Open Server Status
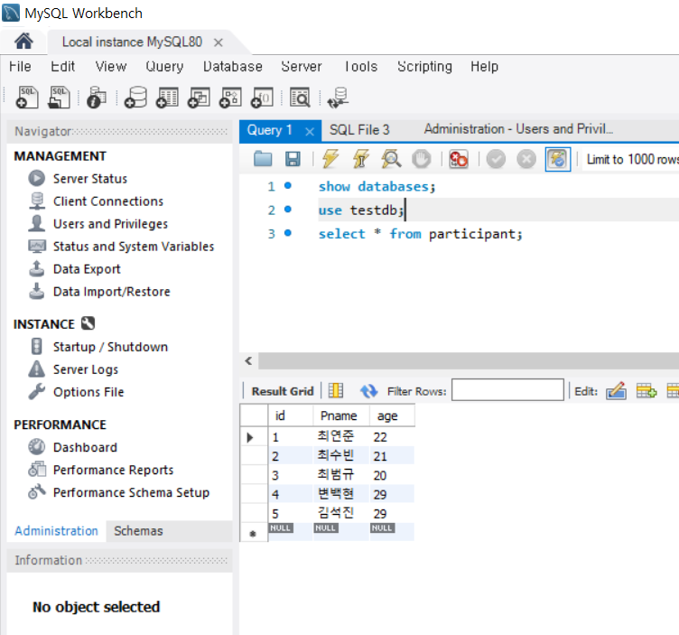 [90, 179]
